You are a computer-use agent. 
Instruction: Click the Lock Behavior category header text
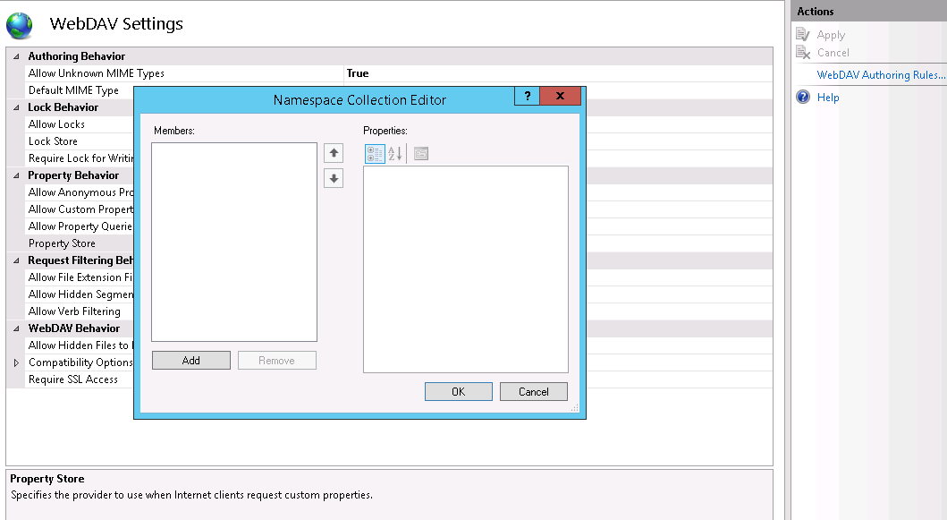point(63,107)
